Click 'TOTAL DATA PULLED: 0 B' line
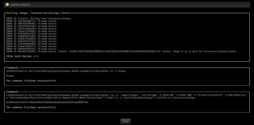This screenshot has height=125, width=254. click(x=22, y=56)
